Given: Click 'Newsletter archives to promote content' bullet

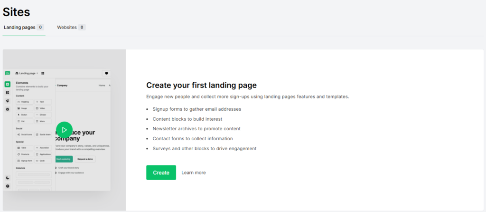Looking at the screenshot, I should tap(196, 129).
